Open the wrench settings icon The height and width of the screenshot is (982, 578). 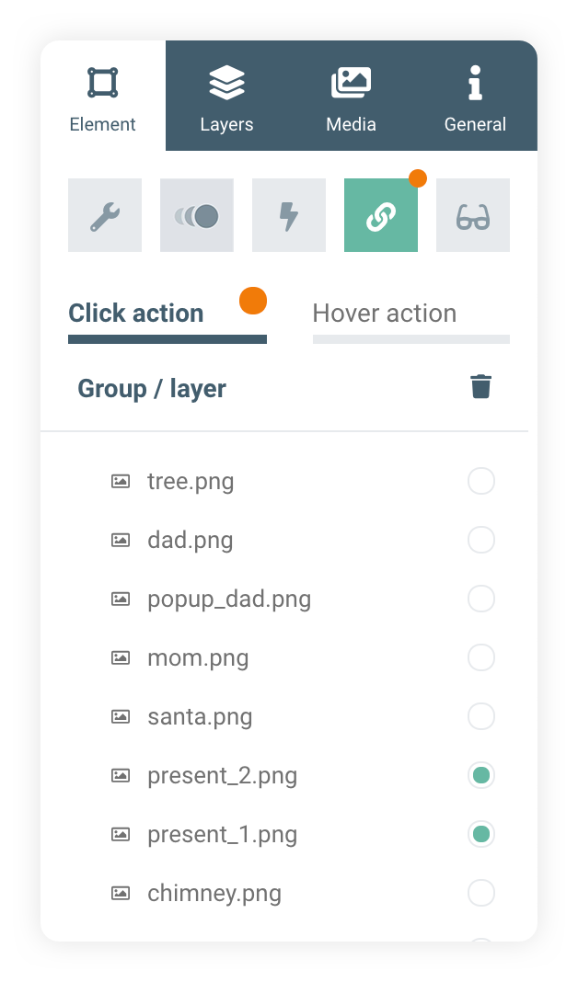[x=105, y=215]
